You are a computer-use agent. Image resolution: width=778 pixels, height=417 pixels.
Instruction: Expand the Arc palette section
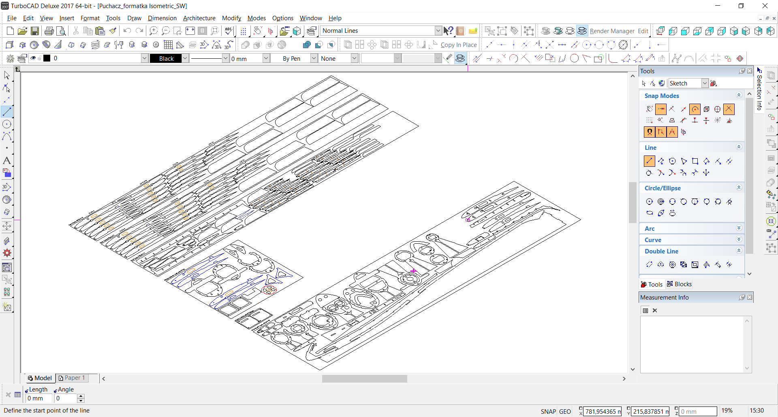coord(739,228)
